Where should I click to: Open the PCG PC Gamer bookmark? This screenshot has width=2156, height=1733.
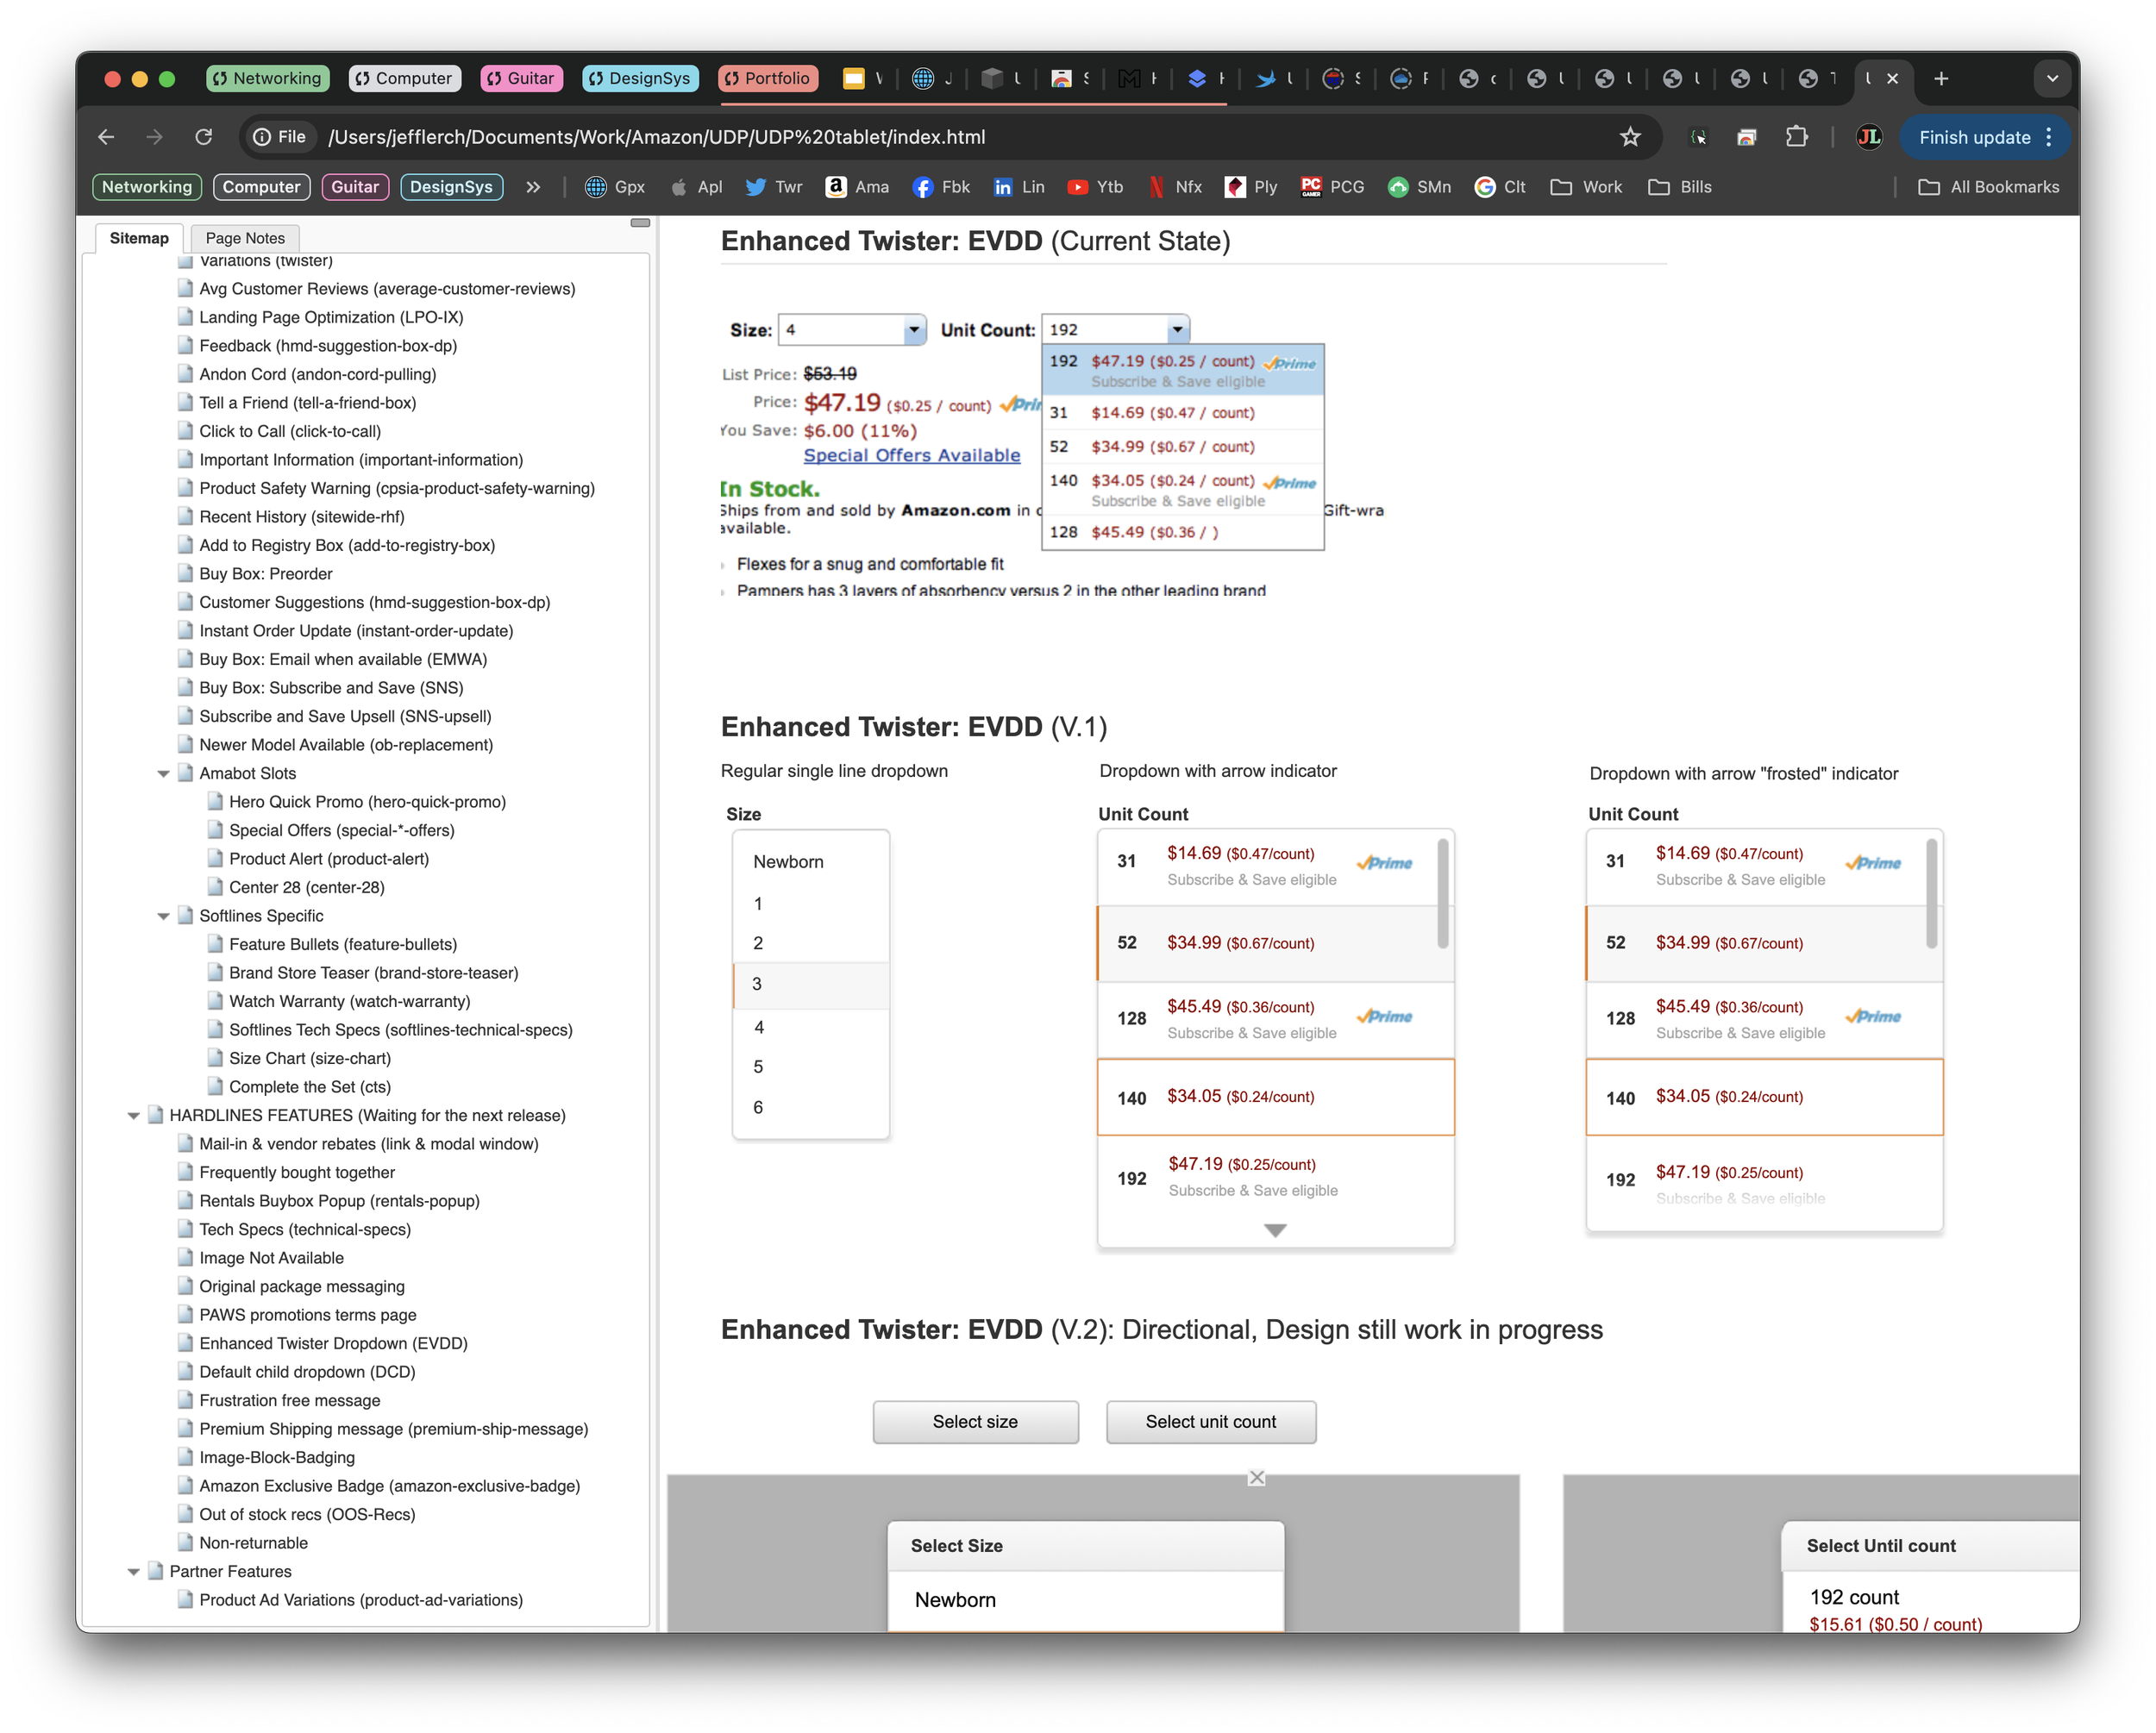click(x=1333, y=187)
